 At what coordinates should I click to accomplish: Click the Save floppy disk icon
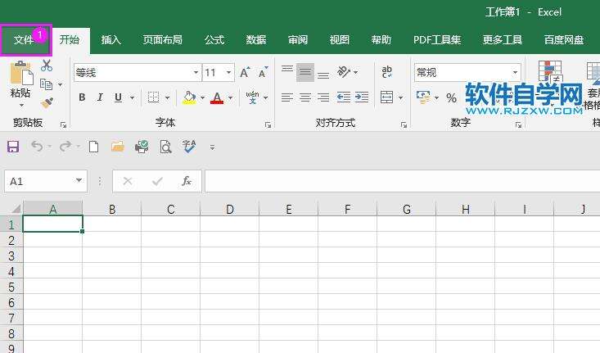tap(13, 147)
